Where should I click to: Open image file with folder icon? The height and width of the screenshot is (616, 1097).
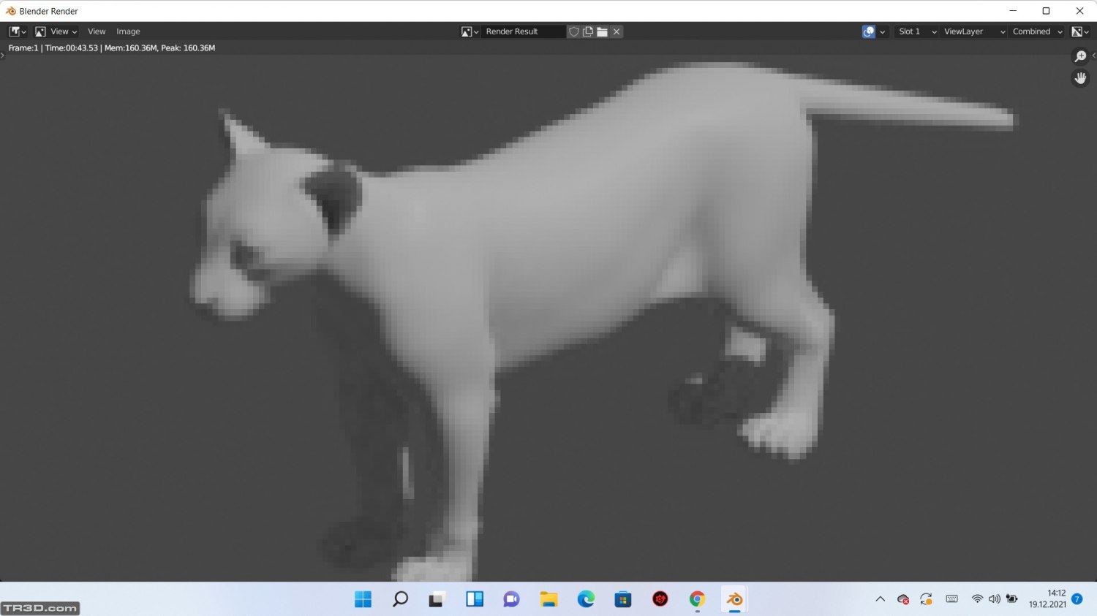[602, 31]
